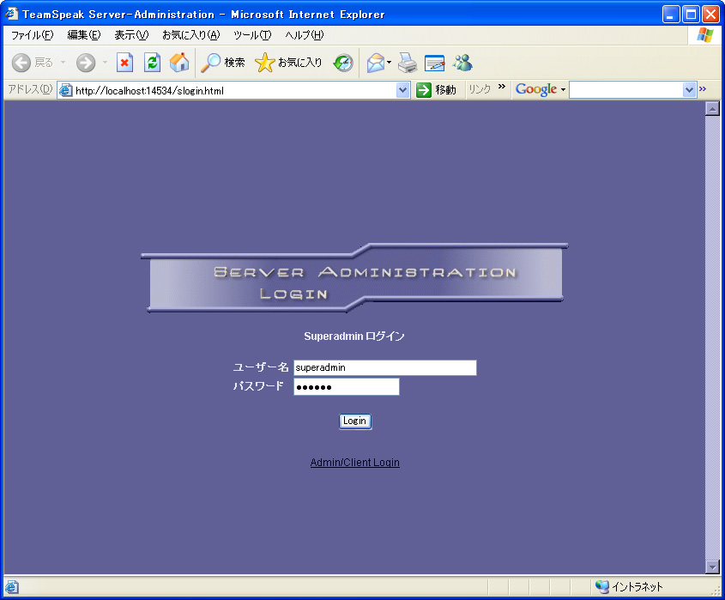Click the vertical scrollbar track
Screen dimensions: 725x600
[x=712, y=337]
